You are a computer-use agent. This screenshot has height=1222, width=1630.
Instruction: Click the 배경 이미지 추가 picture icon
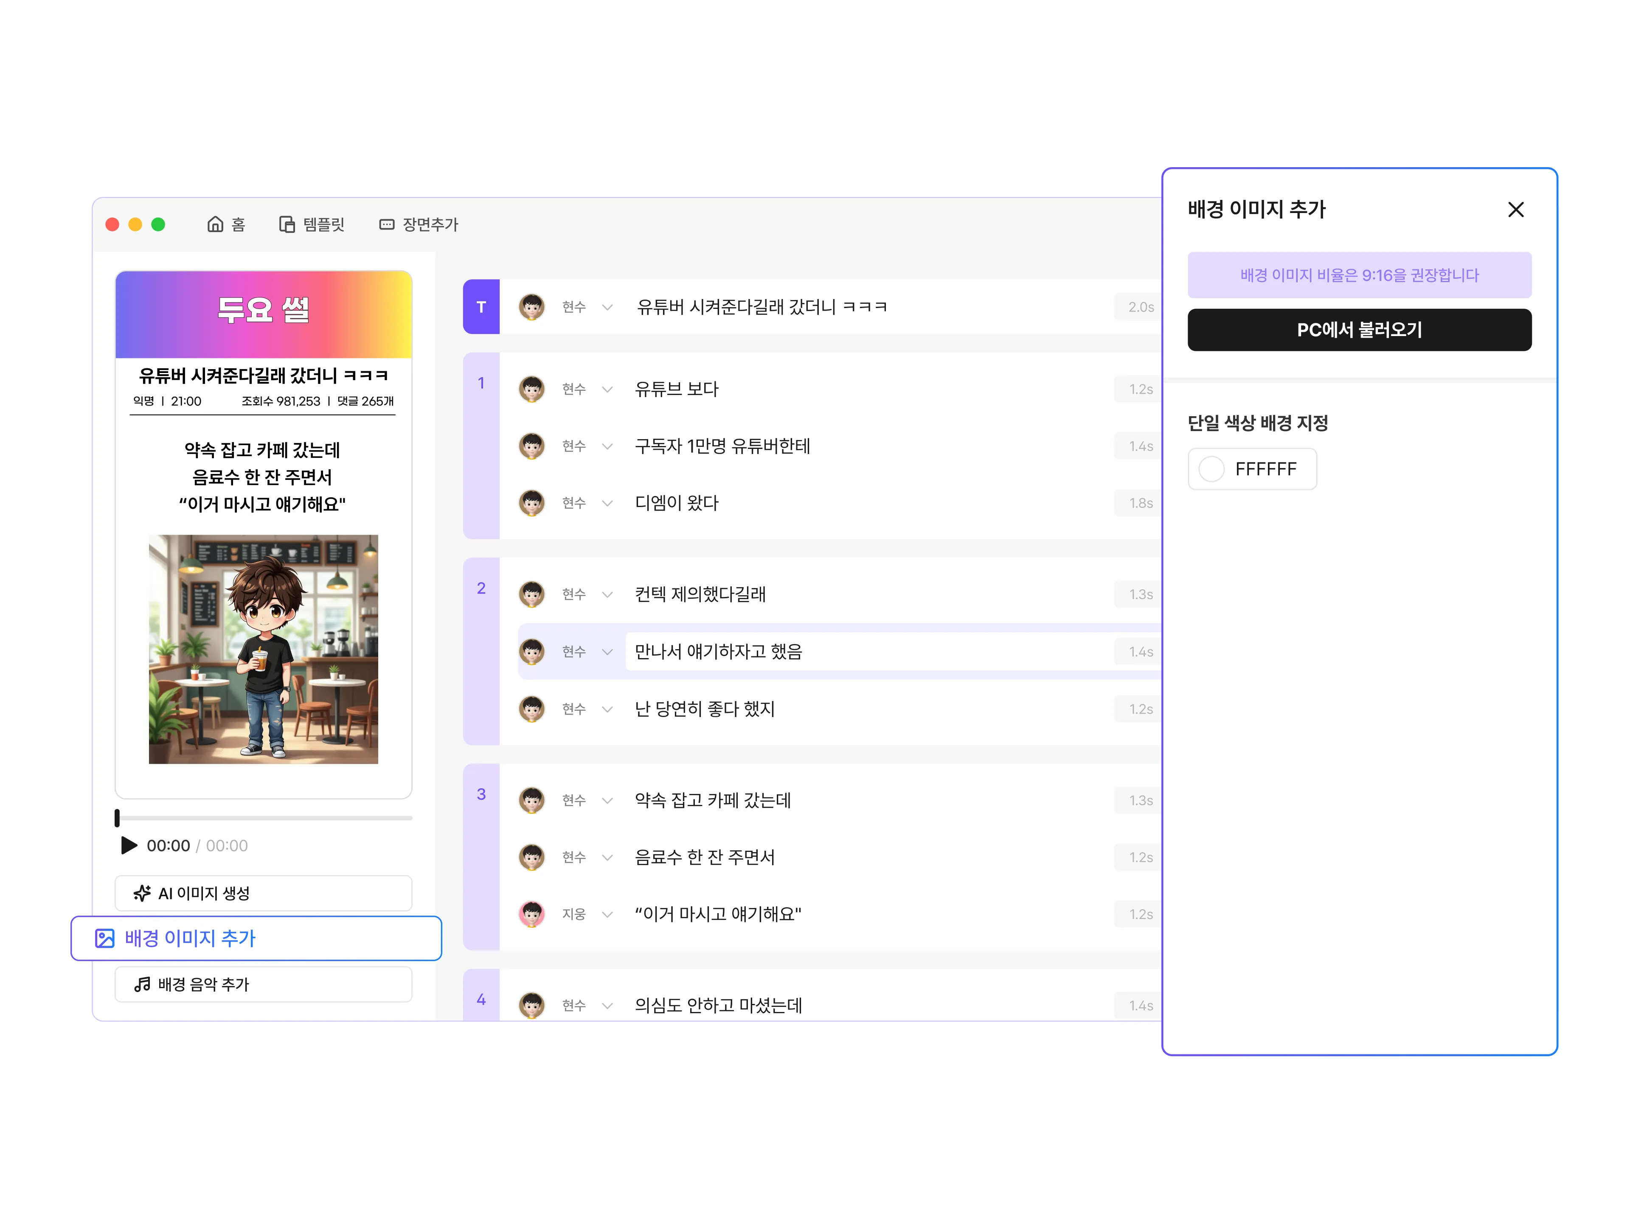(105, 938)
